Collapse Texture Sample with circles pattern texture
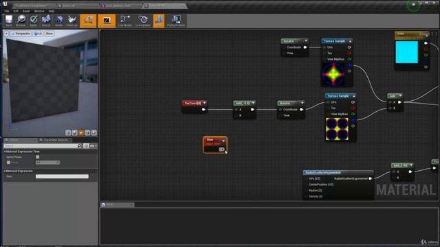 354,96
